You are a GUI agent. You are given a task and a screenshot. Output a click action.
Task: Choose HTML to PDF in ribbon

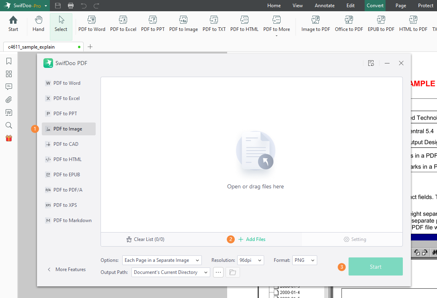point(413,24)
